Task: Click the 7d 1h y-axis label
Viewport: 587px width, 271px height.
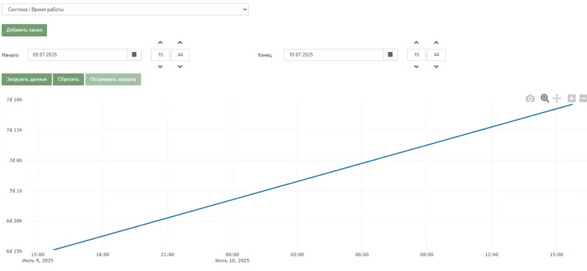Action: pos(16,190)
